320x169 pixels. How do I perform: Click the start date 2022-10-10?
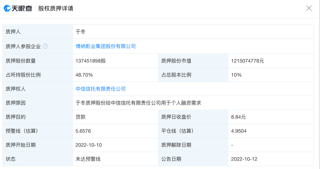coord(89,145)
